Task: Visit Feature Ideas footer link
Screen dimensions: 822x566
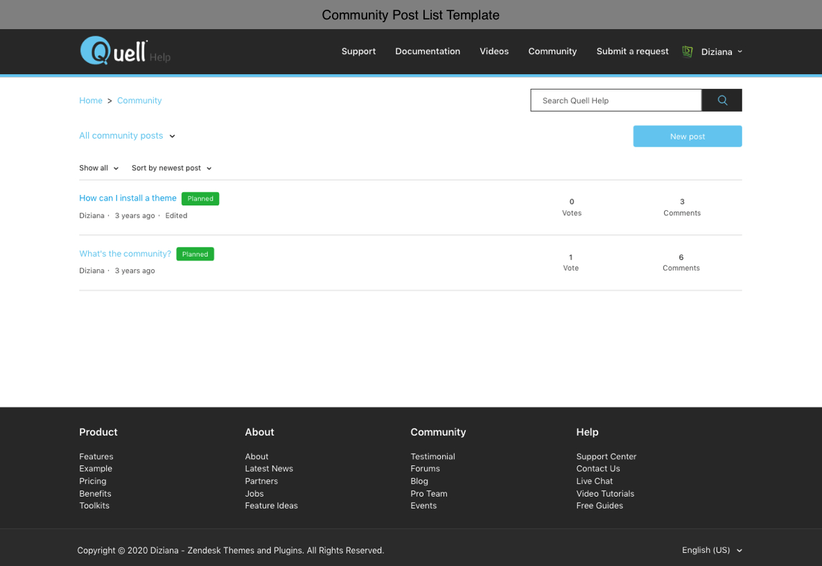Action: coord(271,506)
